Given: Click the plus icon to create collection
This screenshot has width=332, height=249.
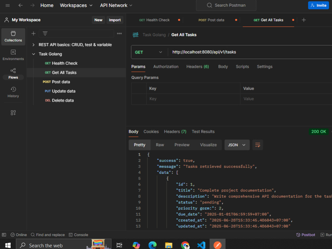Looking at the screenshot, I should [34, 34].
